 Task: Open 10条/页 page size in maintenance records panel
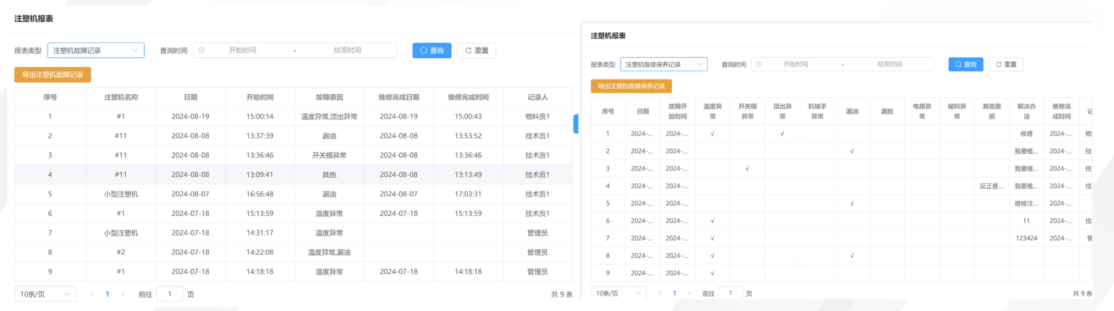click(x=619, y=294)
